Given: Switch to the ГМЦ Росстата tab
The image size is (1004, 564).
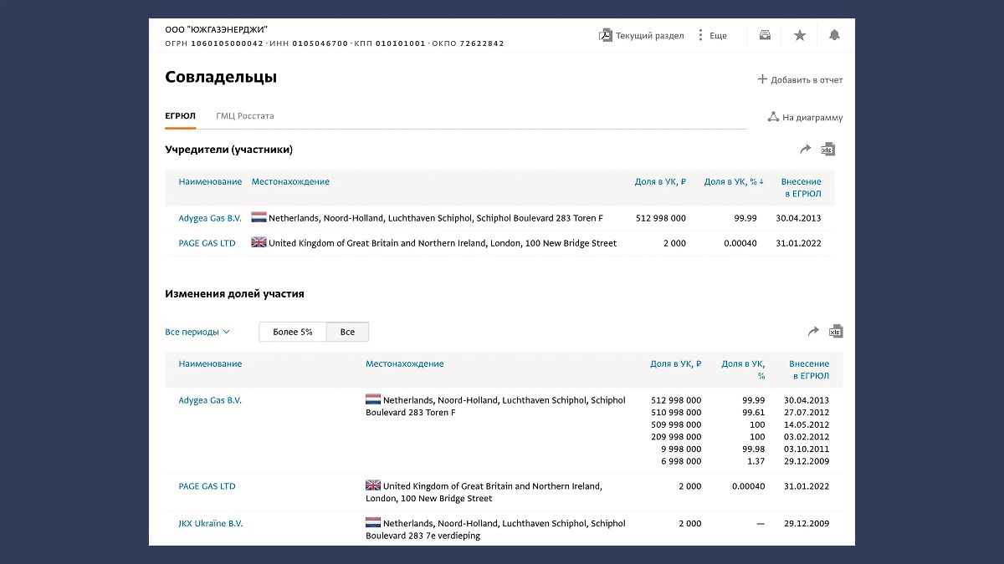Looking at the screenshot, I should (245, 116).
